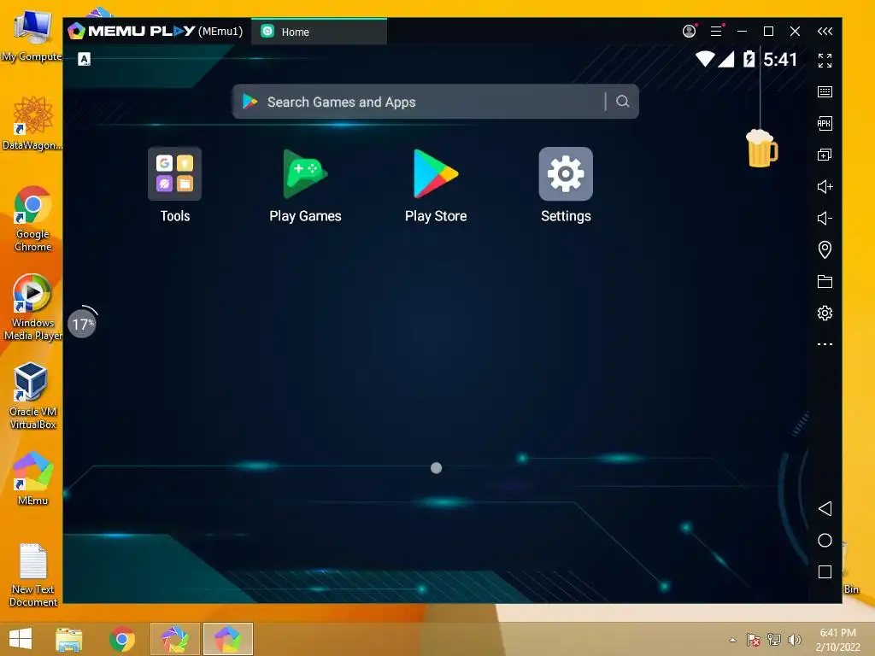Open the MEmu hamburger menu
Screen dimensions: 875x656
(716, 32)
